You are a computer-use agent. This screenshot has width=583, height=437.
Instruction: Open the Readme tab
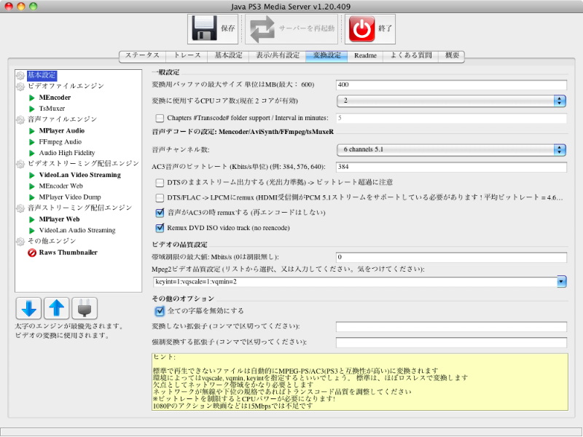[x=365, y=55]
